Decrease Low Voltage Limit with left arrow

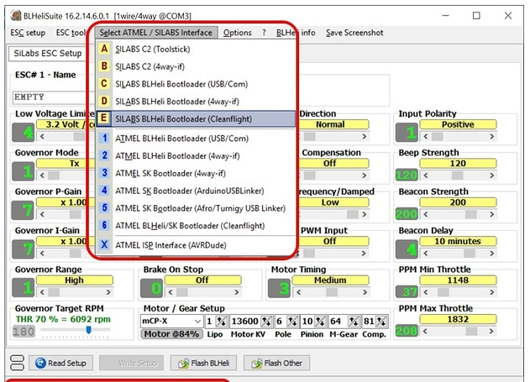[x=42, y=137]
